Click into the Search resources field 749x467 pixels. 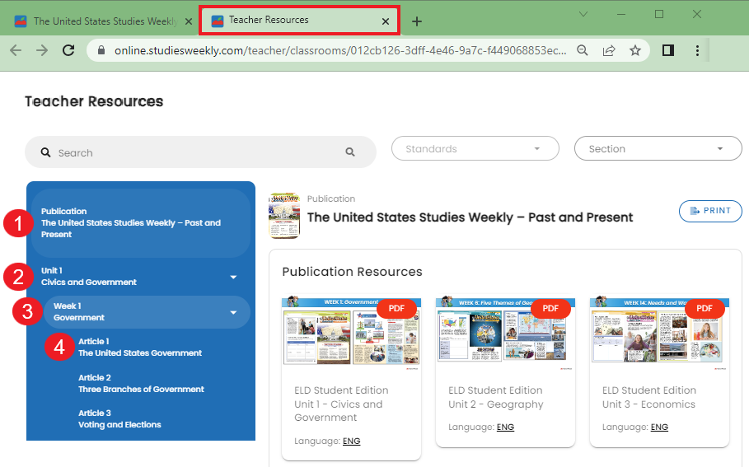[x=200, y=152]
